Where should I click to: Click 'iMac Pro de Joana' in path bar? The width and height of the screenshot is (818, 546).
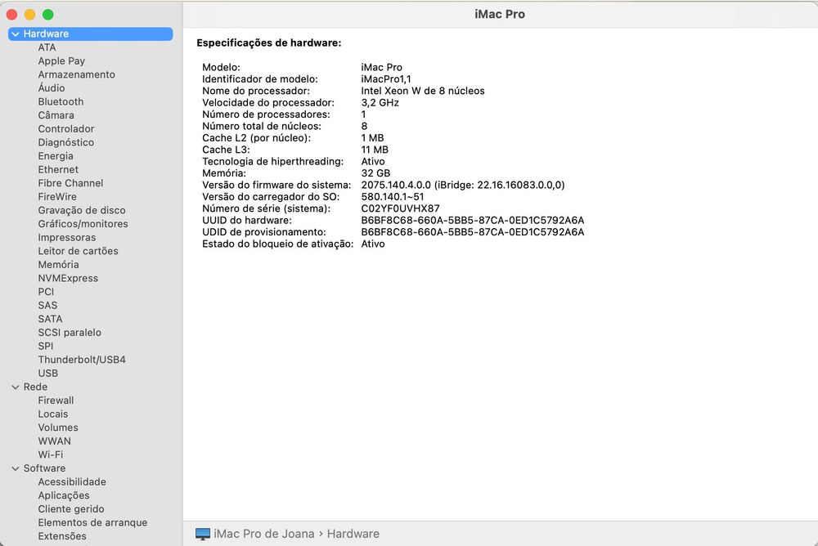264,534
